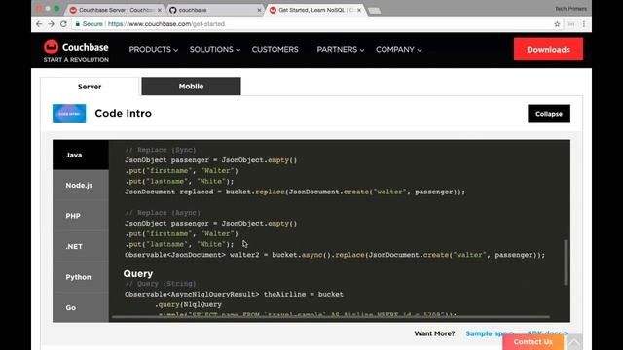Screen dimensions: 623x350
Task: Click the Code Intro thumbnail image
Action: coord(69,113)
